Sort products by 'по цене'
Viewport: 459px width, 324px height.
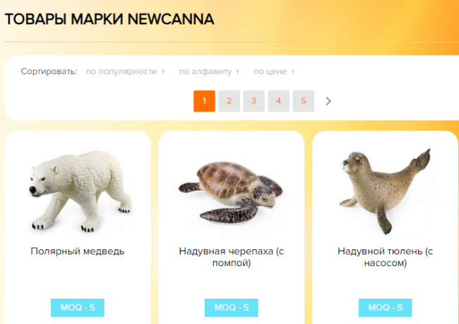(x=270, y=72)
